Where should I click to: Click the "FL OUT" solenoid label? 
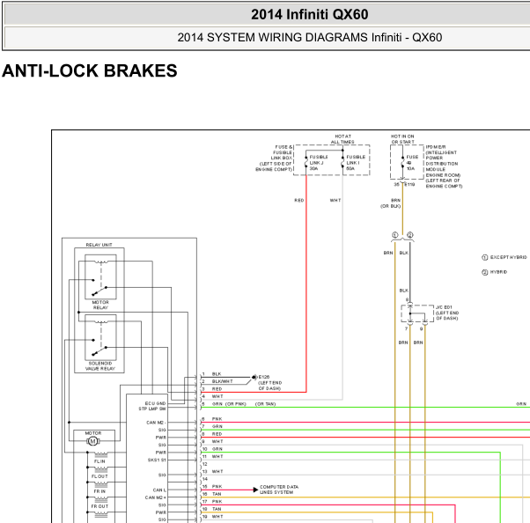click(x=99, y=476)
